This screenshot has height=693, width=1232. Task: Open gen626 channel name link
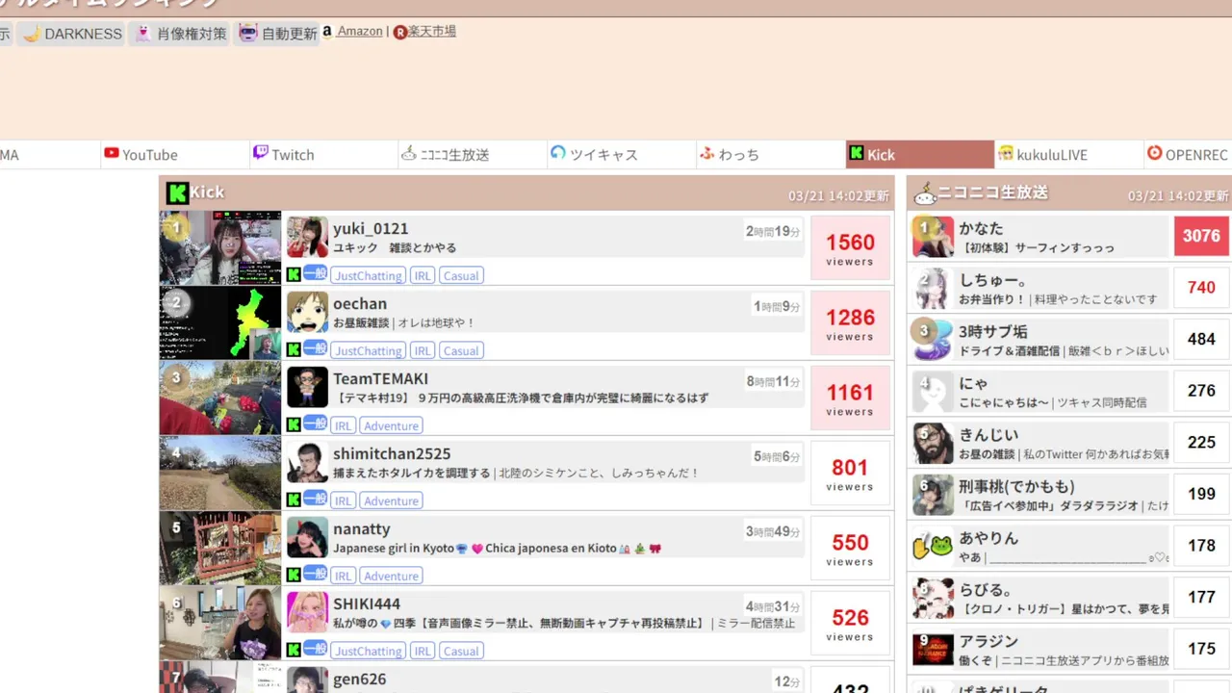pos(360,680)
